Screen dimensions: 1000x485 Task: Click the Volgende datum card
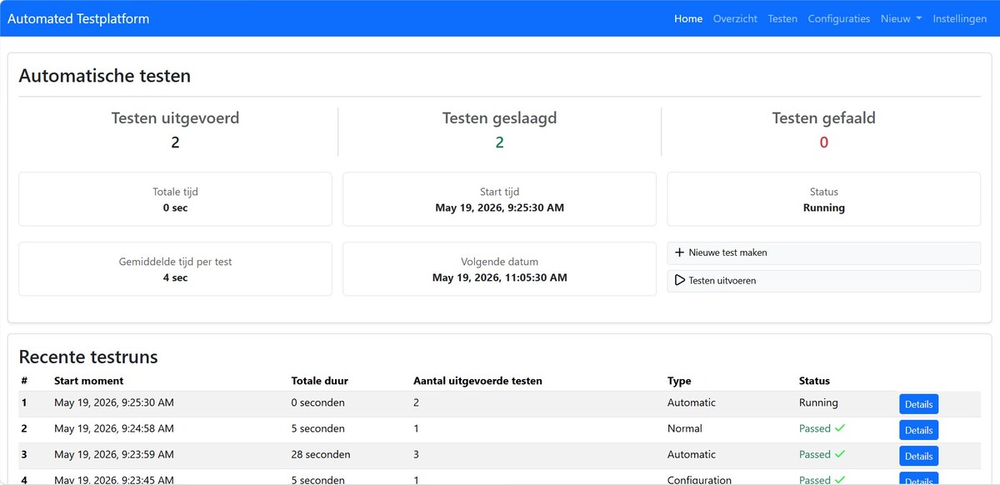499,269
